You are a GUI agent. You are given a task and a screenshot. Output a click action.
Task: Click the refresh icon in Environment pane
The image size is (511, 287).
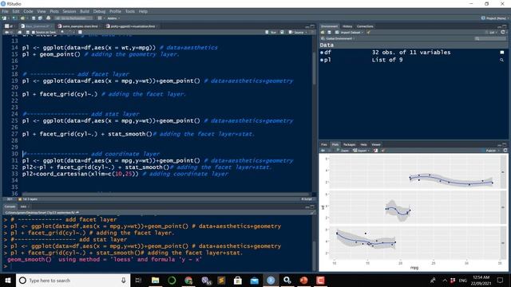pos(503,32)
